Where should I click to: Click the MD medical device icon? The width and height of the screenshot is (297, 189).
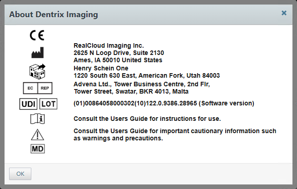37,149
